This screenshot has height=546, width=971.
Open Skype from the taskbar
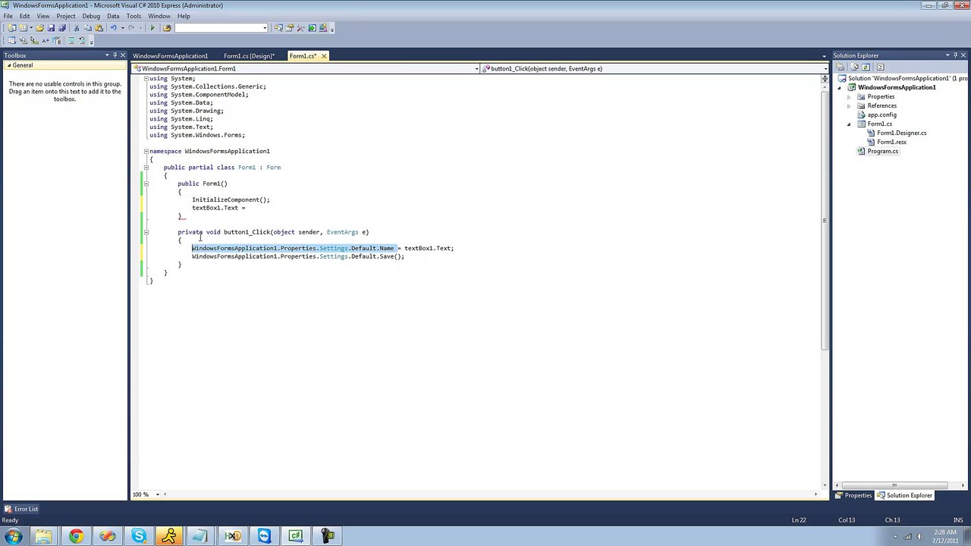(139, 537)
